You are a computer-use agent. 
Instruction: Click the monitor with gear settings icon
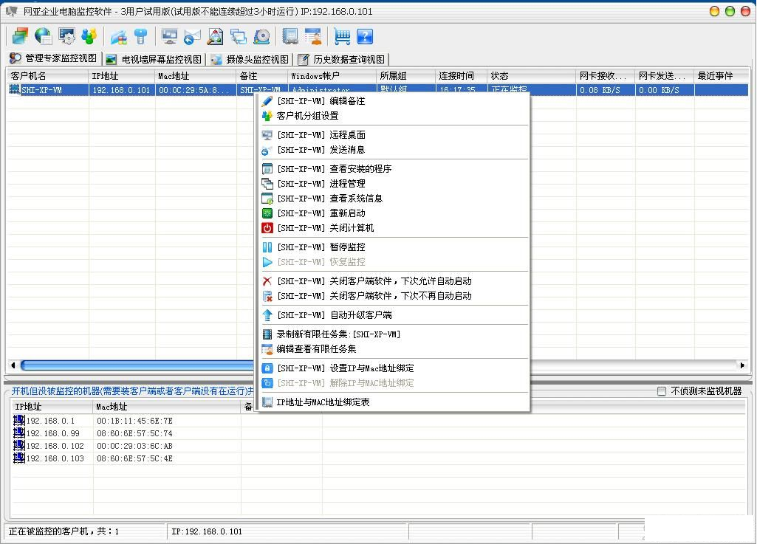click(66, 36)
